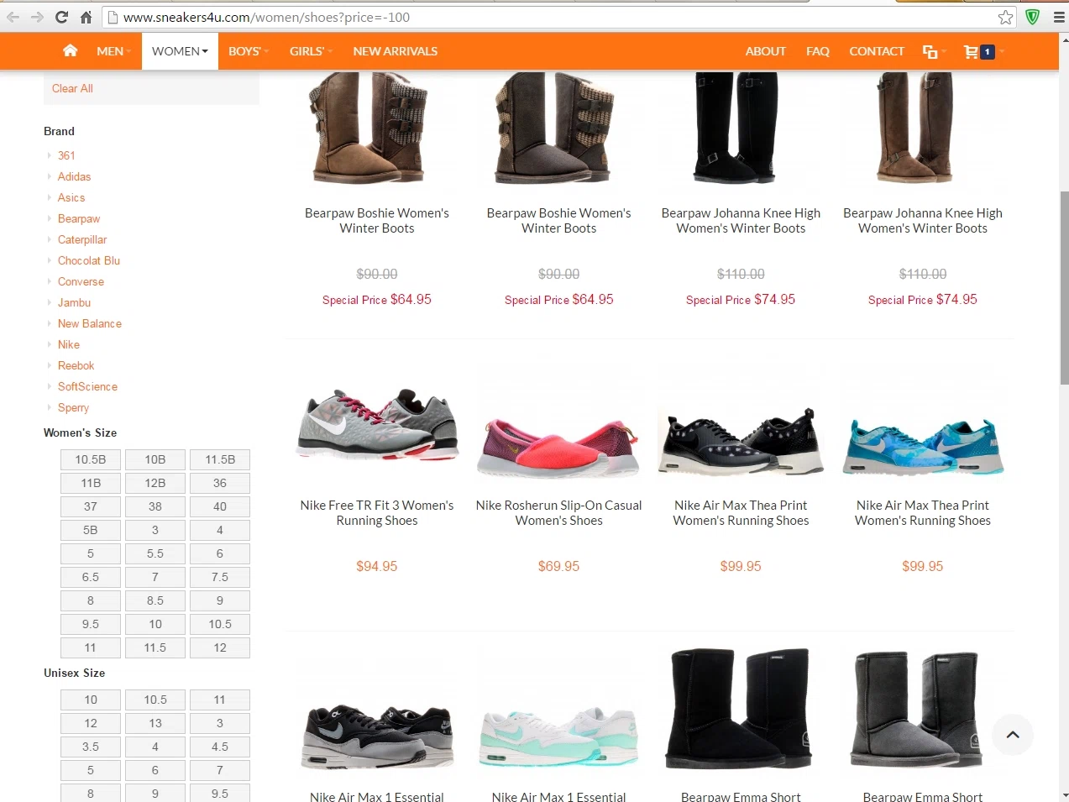This screenshot has height=802, width=1069.
Task: Open Nike Free TR Fit 3 shoe image
Action: pyautogui.click(x=377, y=425)
